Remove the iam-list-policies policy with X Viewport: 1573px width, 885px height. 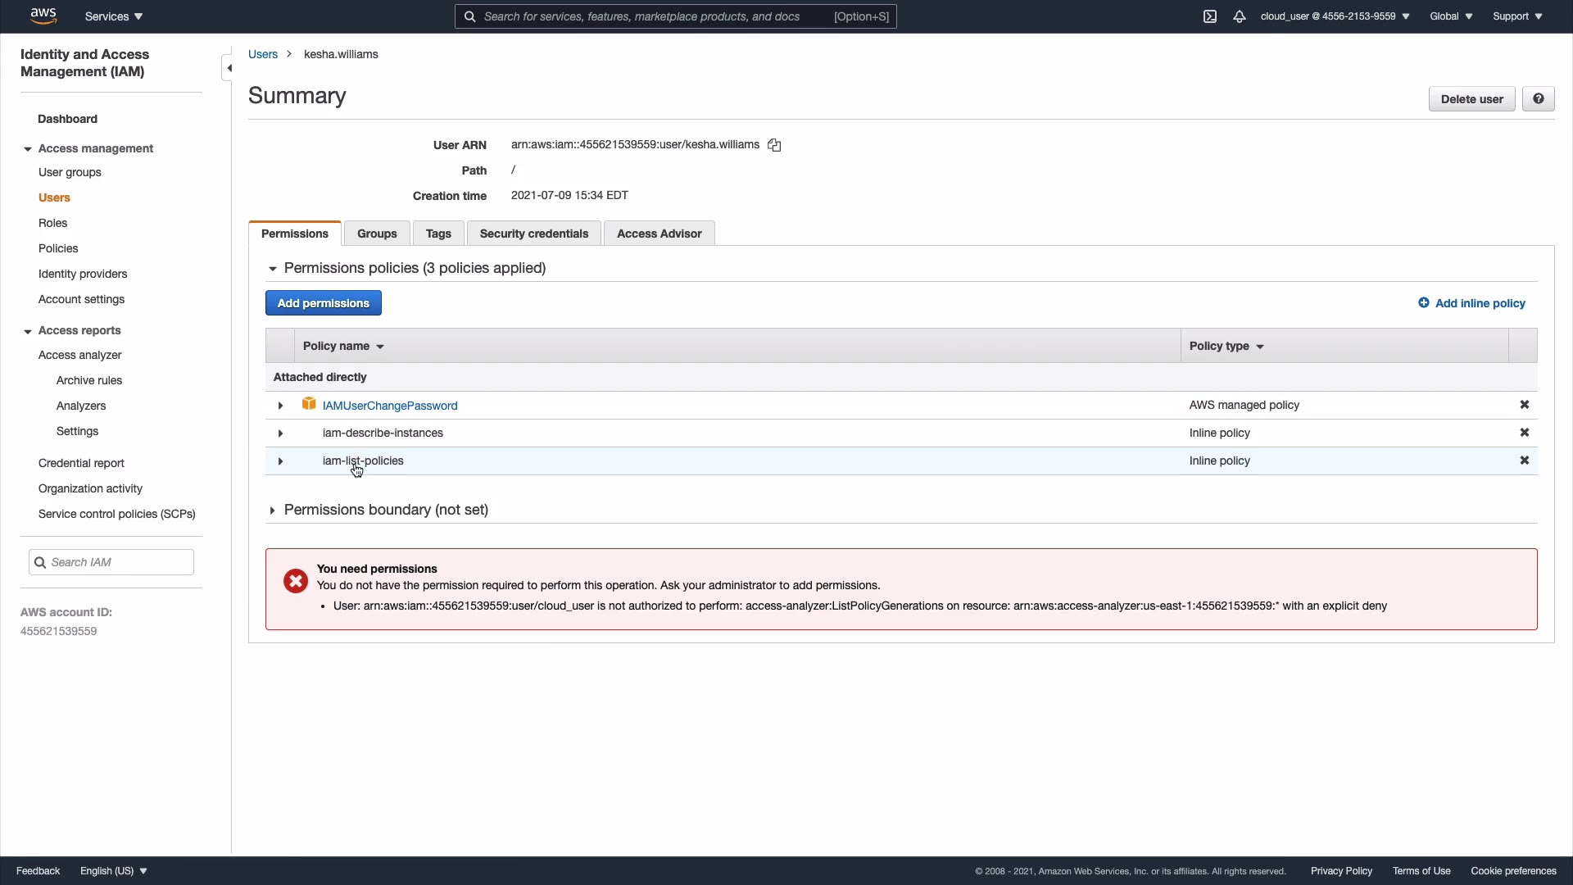click(1524, 461)
